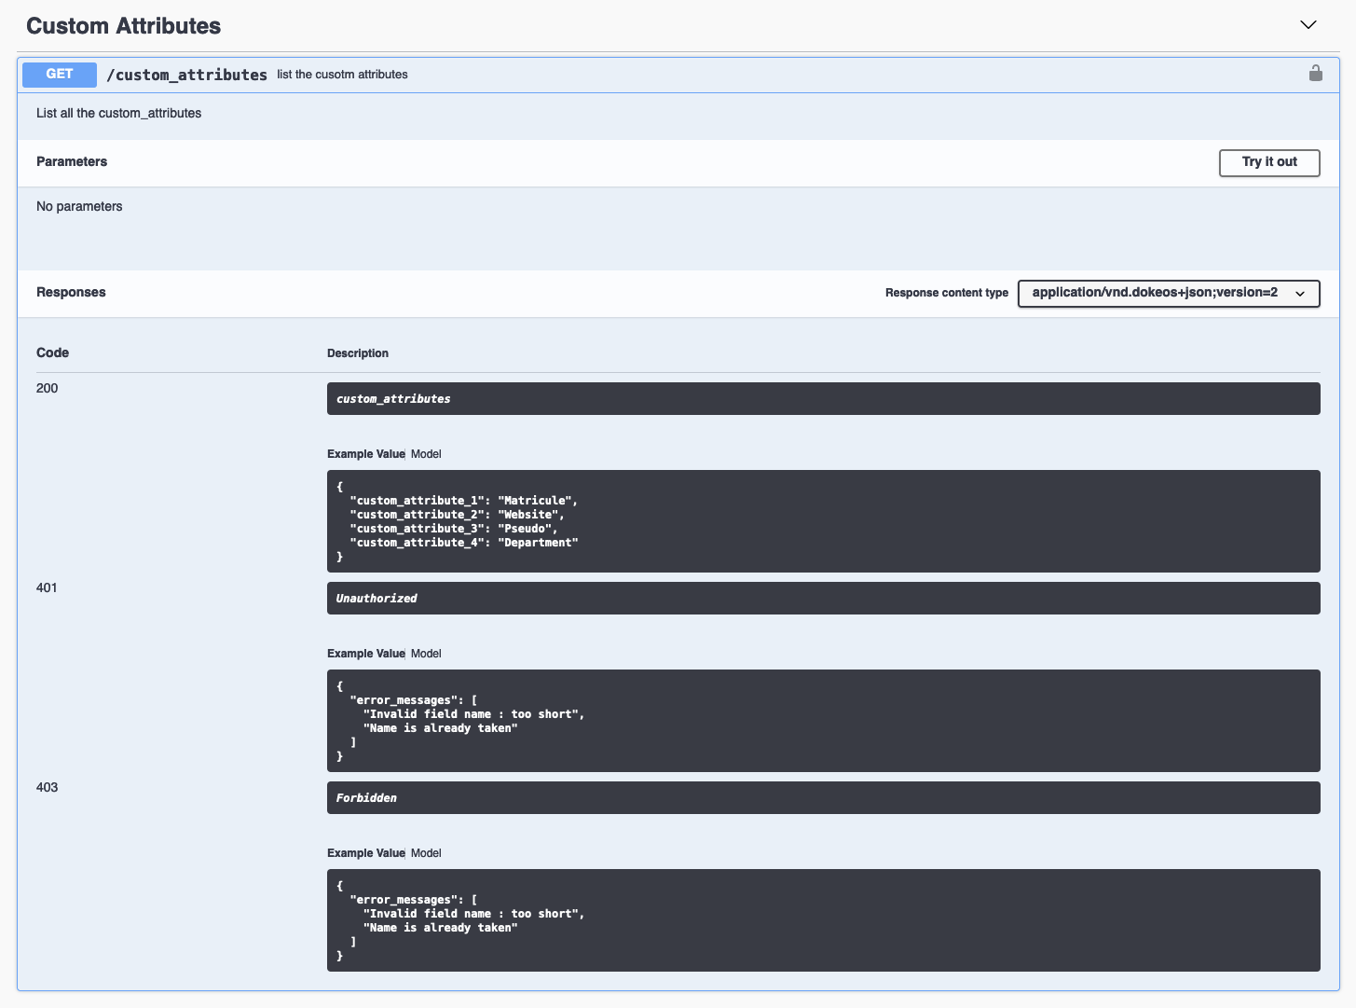The image size is (1356, 1008).
Task: Click the Forbidden description box
Action: (823, 798)
